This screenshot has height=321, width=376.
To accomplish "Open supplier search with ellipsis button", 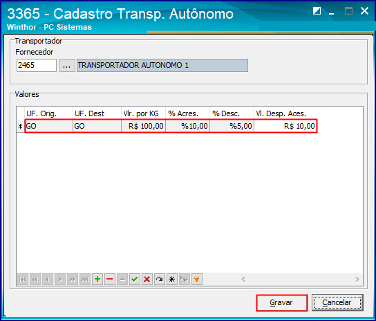I will tap(67, 65).
